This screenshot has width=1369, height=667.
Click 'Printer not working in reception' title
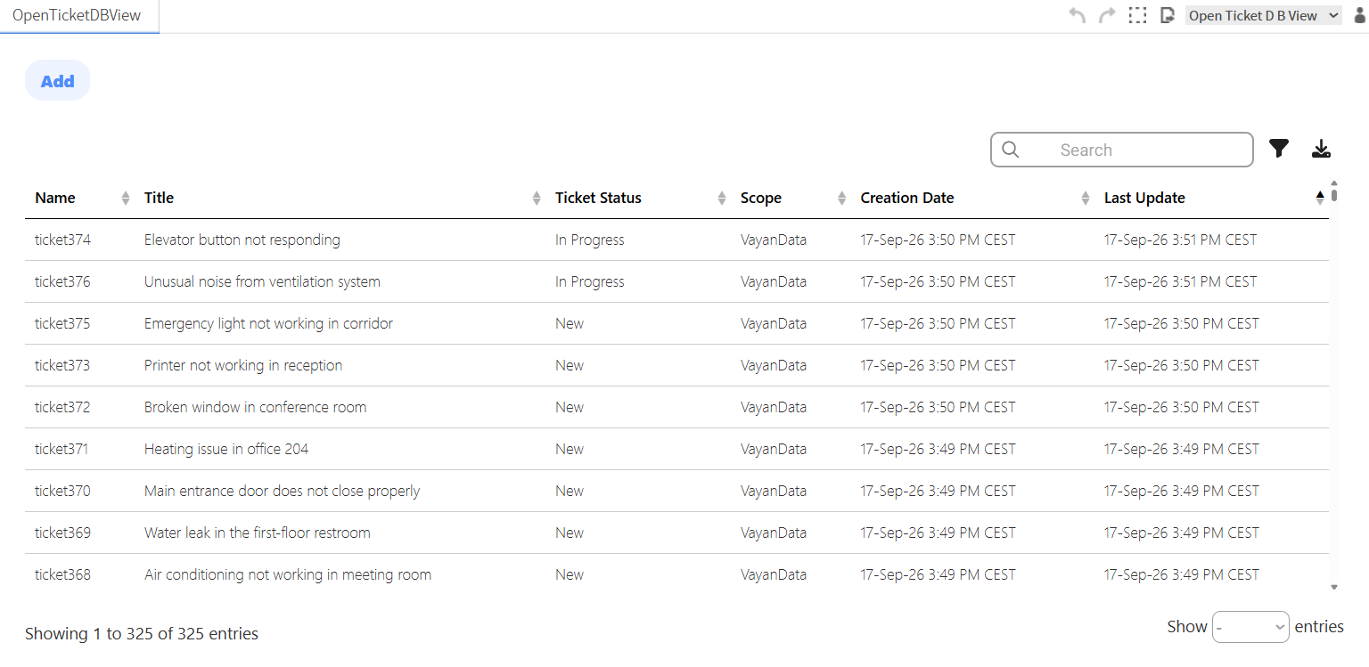click(x=243, y=365)
